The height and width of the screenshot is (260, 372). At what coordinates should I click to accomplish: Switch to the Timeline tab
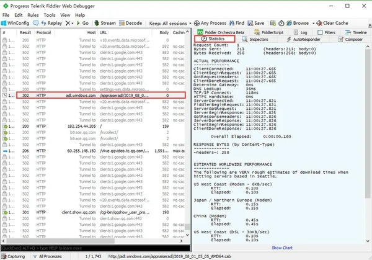(x=356, y=32)
